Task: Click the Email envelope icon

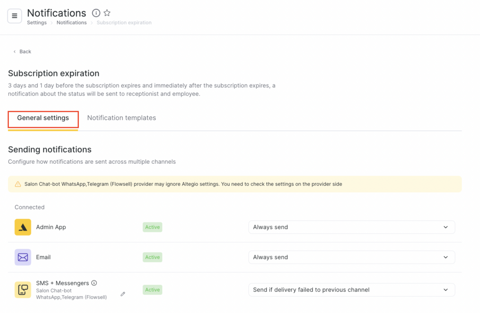Action: point(23,257)
